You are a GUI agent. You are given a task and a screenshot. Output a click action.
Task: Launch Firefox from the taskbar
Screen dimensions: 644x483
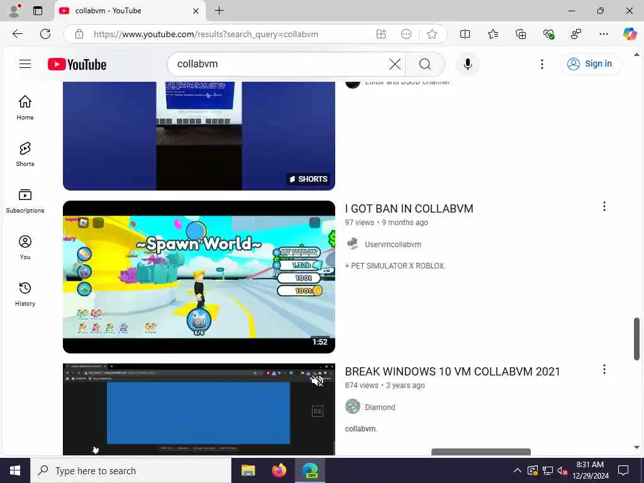click(279, 470)
